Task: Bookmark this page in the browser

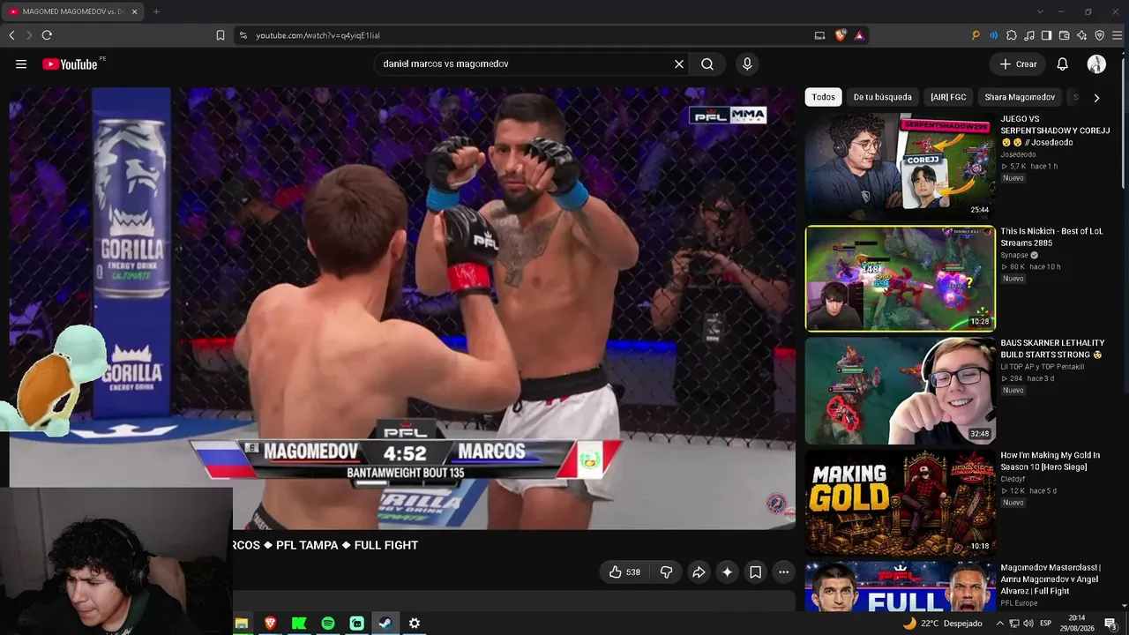Action: tap(221, 35)
